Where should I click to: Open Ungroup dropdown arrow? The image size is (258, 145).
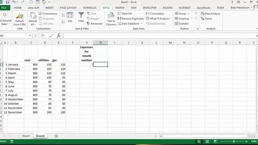[192, 19]
